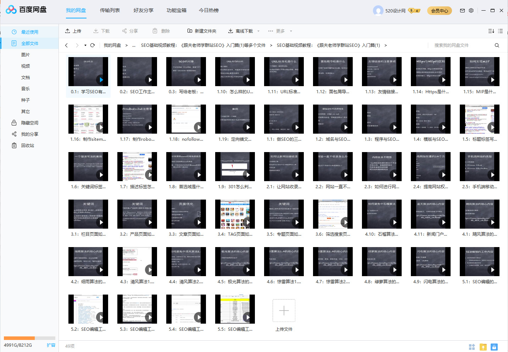This screenshot has width=508, height=352.
Task: Click the 49项 item count text
Action: [x=70, y=346]
